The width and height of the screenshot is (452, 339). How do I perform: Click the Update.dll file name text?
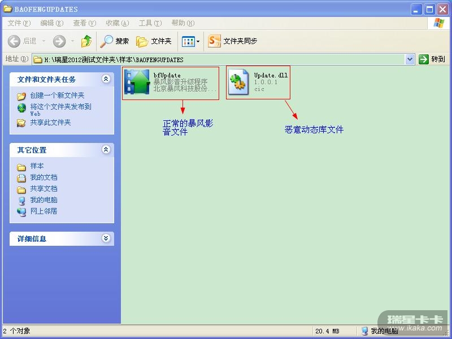point(271,75)
